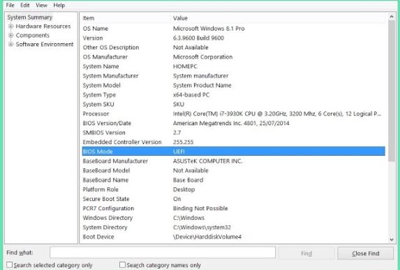Open the Edit menu
Viewport: 400px width, 270px height.
coord(24,5)
